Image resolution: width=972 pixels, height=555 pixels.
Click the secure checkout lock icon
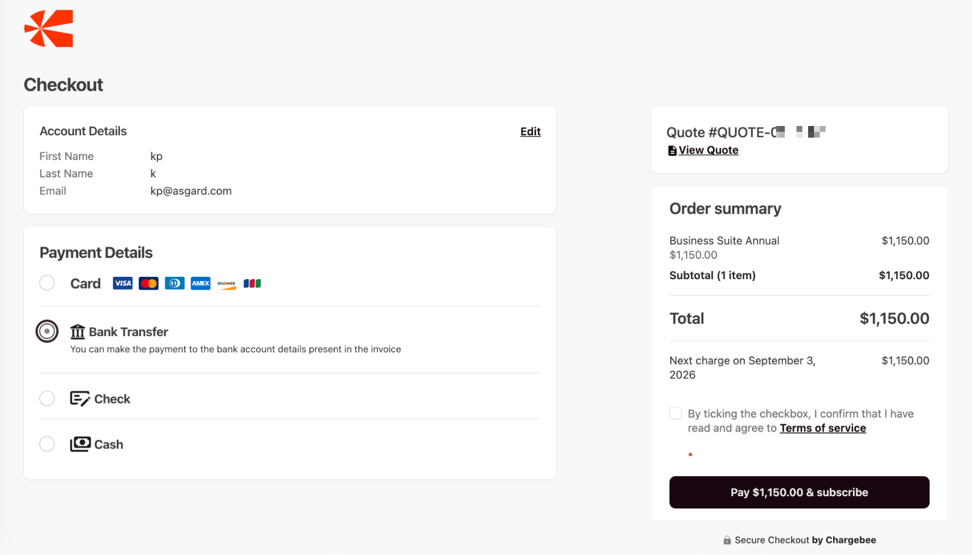coord(727,540)
